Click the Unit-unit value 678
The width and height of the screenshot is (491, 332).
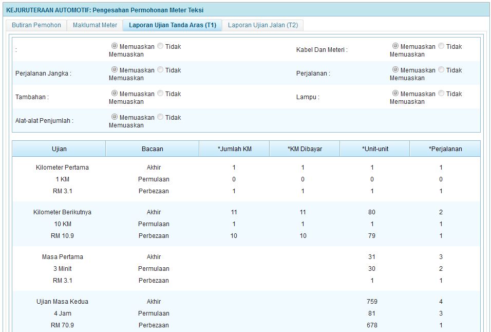point(372,325)
